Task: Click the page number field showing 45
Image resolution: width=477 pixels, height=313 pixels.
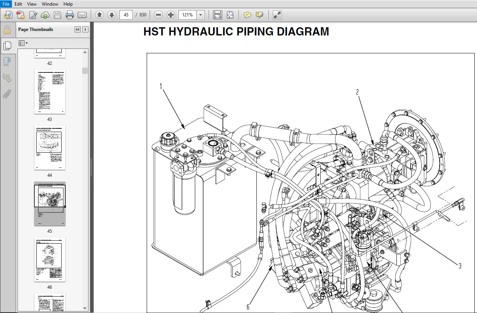Action: (126, 15)
